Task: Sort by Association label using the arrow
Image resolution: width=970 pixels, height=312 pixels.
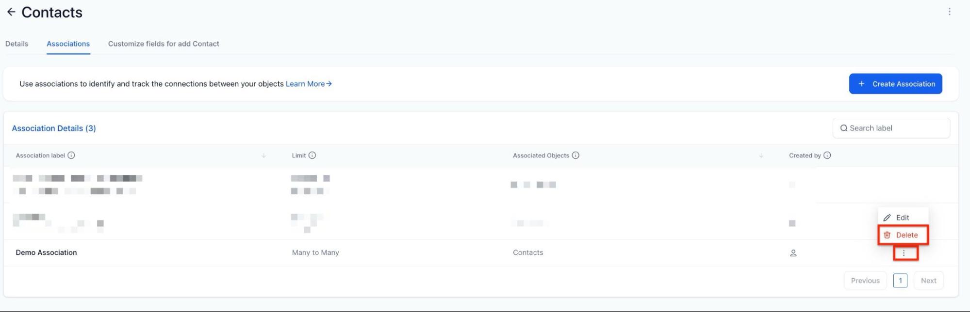Action: click(x=264, y=156)
